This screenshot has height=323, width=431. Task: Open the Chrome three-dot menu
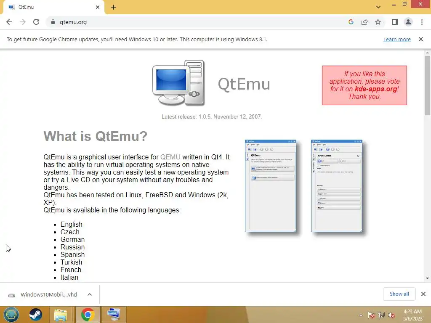422,22
